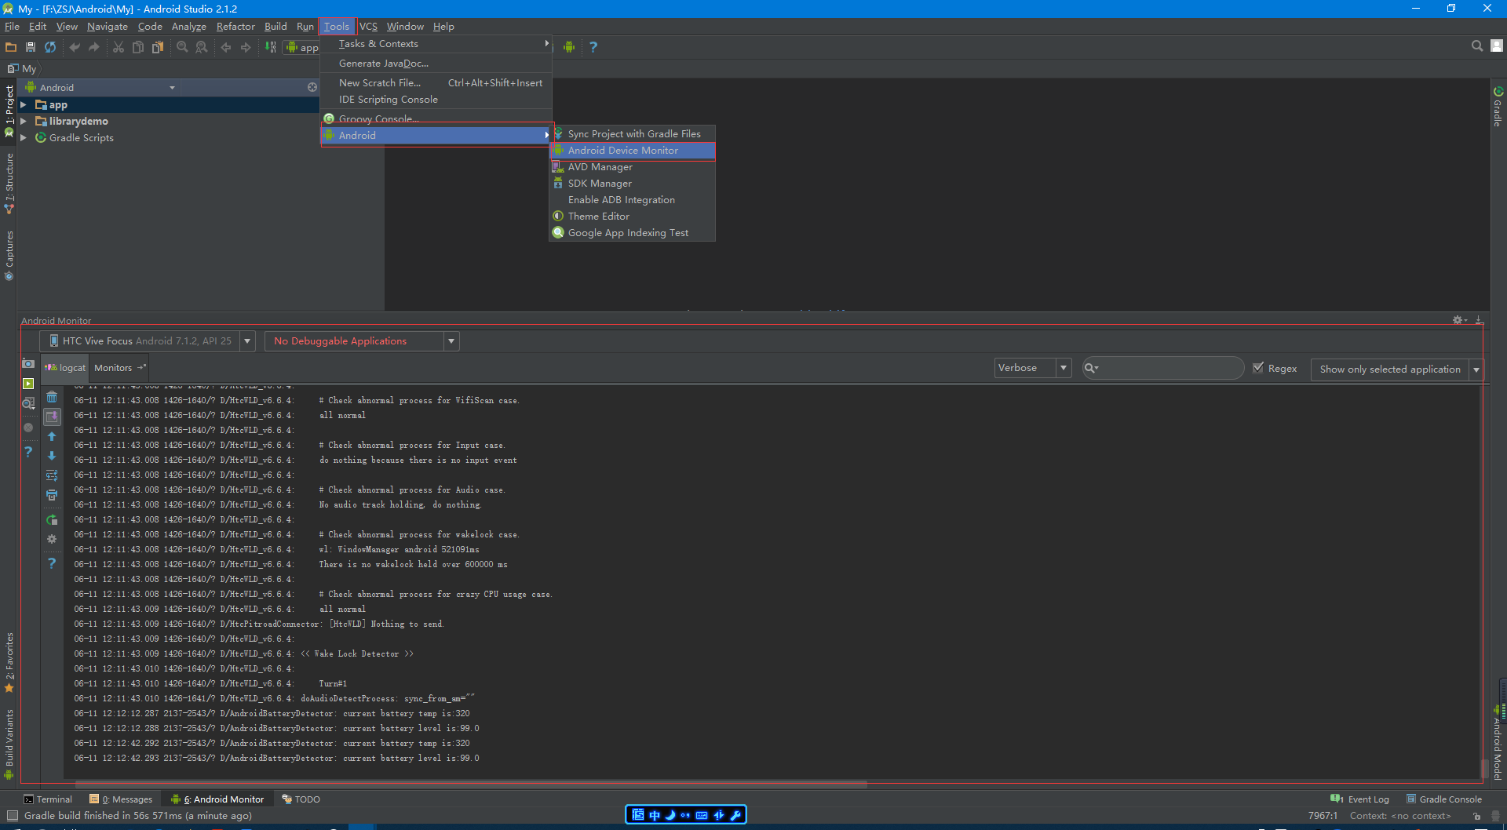Print logcat with the printer icon
The width and height of the screenshot is (1507, 830).
click(x=52, y=495)
